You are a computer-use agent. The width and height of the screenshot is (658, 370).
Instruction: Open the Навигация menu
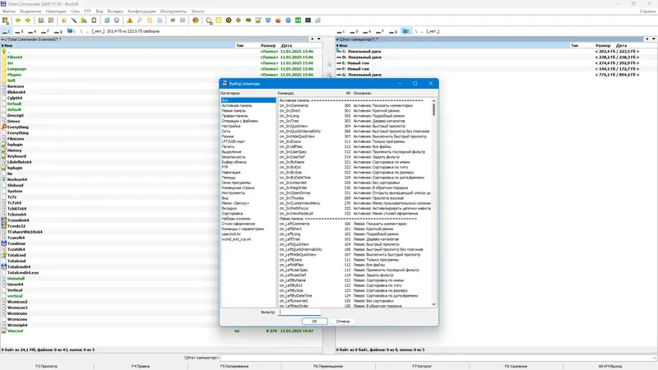[56, 12]
